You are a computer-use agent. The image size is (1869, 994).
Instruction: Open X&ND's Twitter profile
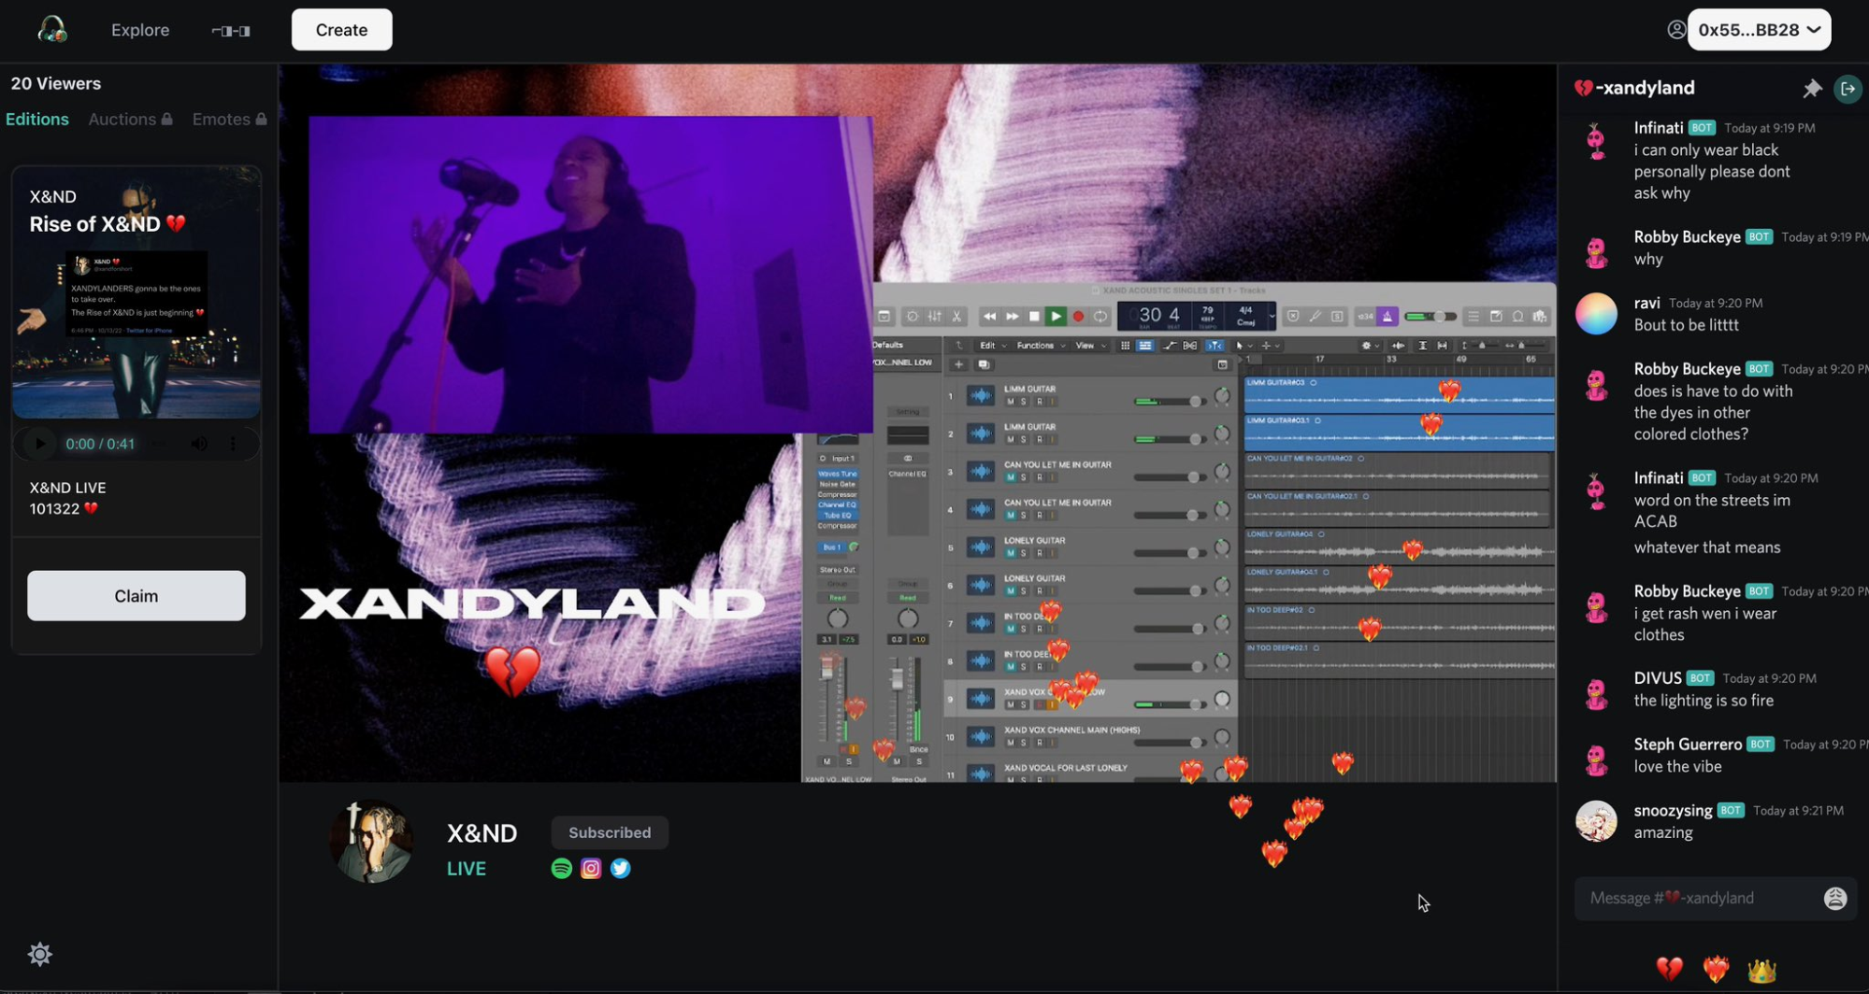(621, 869)
